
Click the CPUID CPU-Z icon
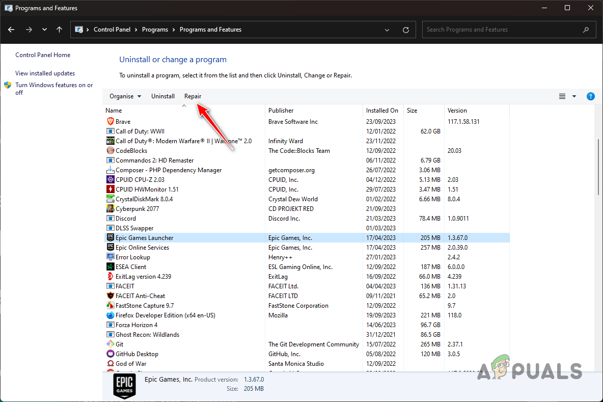[110, 179]
